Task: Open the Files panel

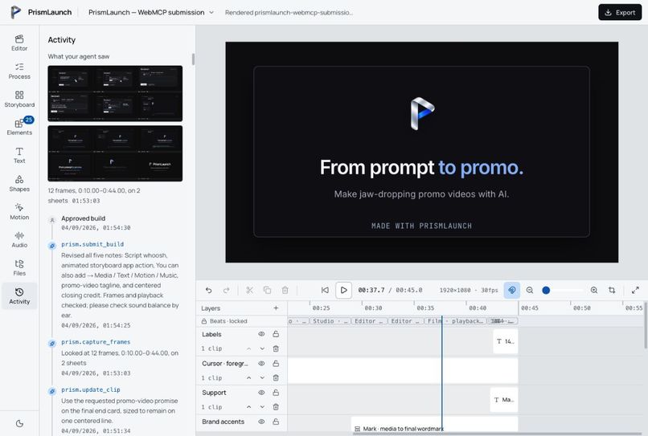Action: click(x=19, y=267)
